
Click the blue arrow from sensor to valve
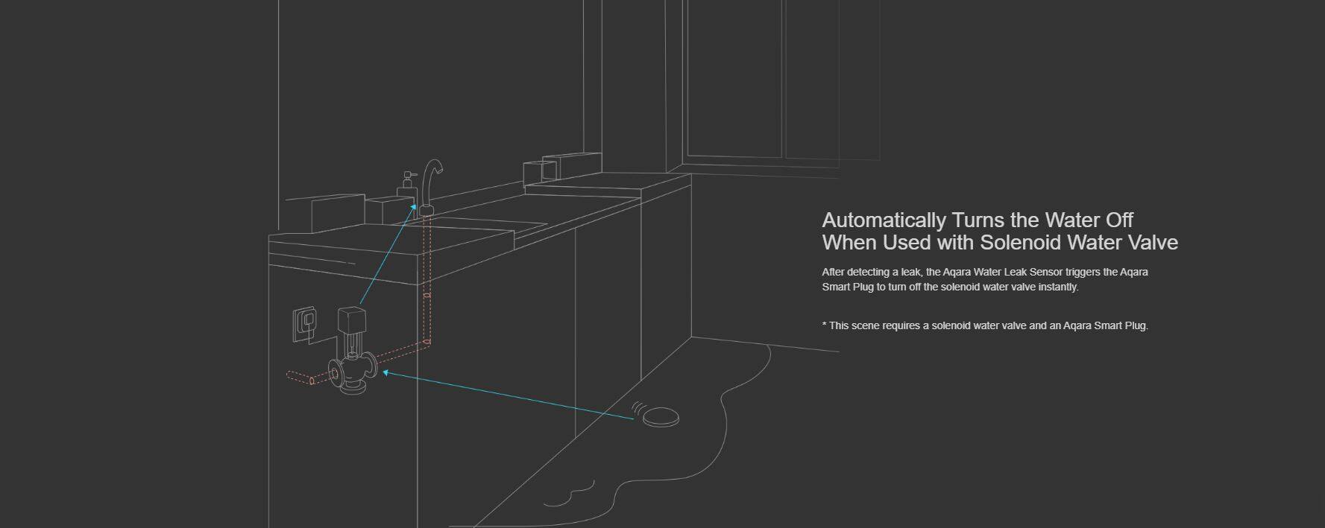tap(507, 395)
